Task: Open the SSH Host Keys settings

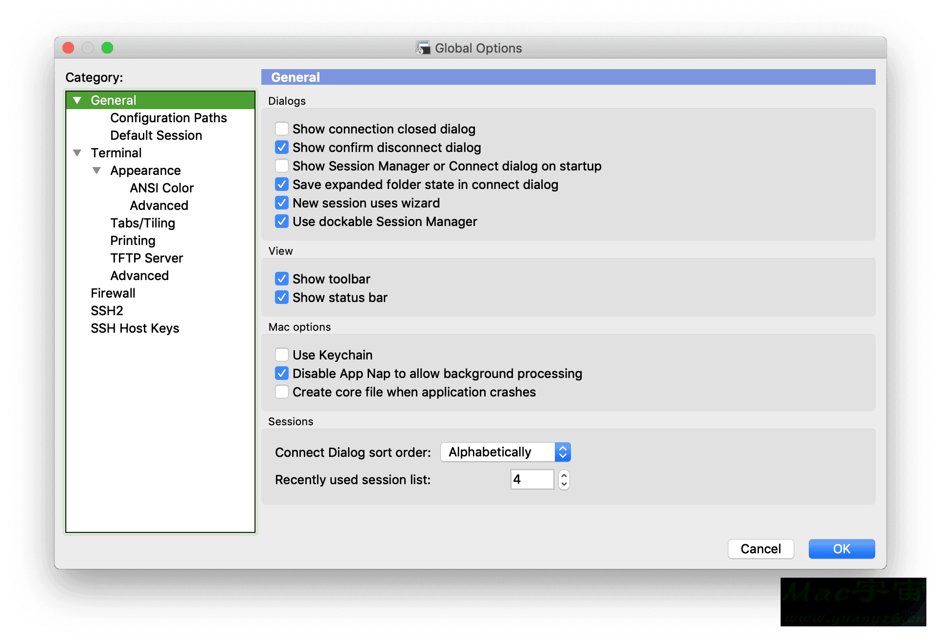Action: click(135, 328)
